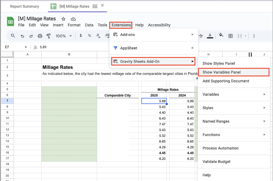Expand AppSheet submenu
Screen dimensions: 273x181
154,48
